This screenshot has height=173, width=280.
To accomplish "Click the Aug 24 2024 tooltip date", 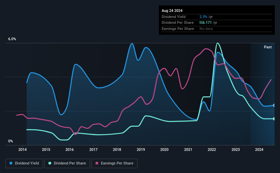I will pyautogui.click(x=172, y=11).
